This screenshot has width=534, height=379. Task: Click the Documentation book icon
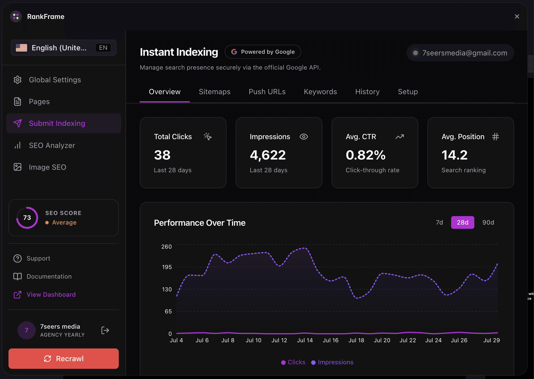point(18,277)
